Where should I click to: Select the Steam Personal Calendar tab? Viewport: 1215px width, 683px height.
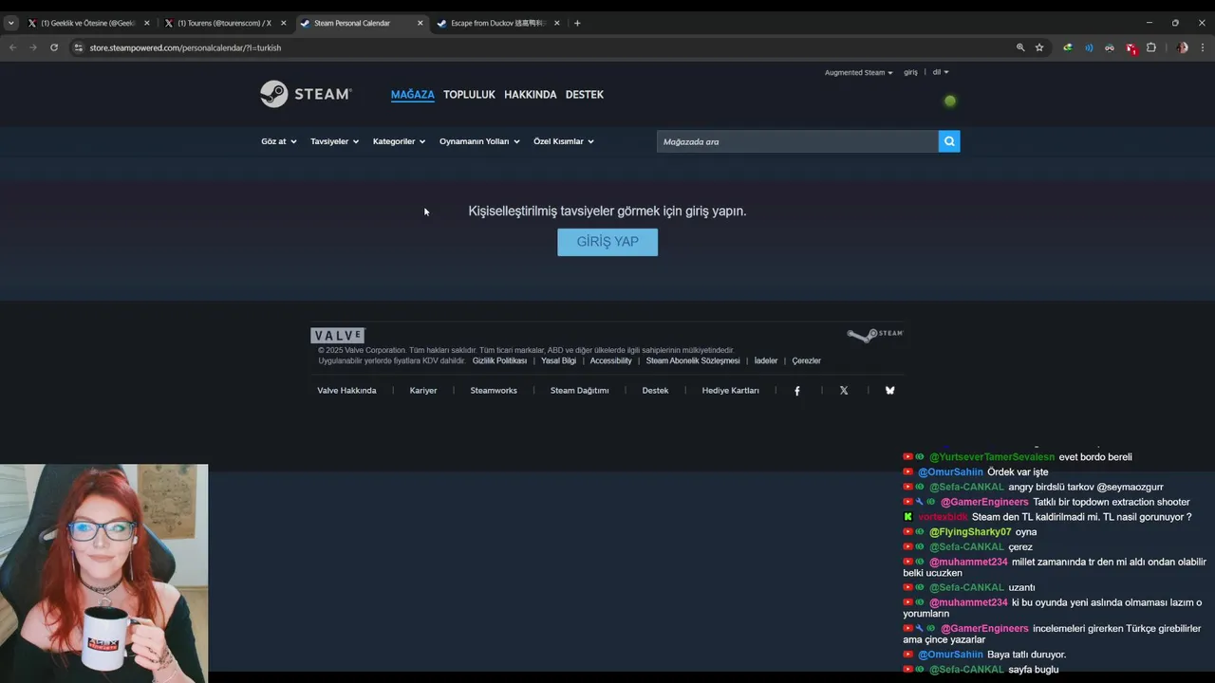pos(362,23)
